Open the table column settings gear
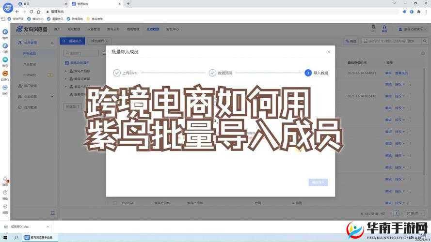Screen dimensions: 431x242 tap(423, 53)
